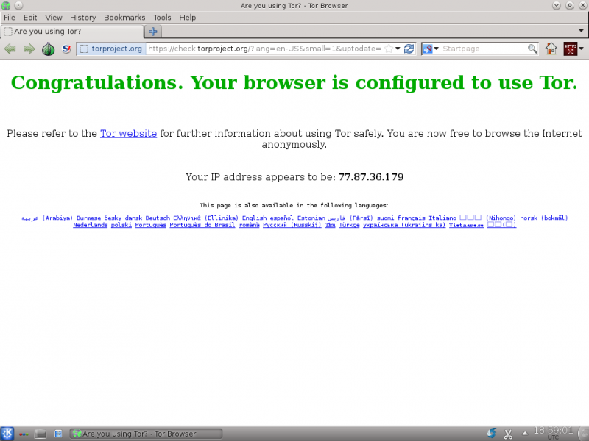Open the Torbutton onion icon
The image size is (589, 441).
tap(48, 49)
